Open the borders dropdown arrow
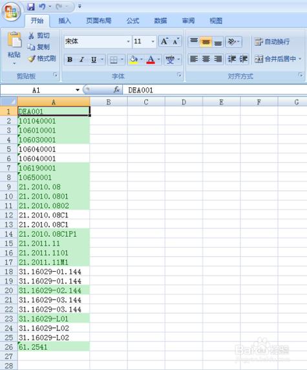This screenshot has width=307, height=370. tap(122, 60)
